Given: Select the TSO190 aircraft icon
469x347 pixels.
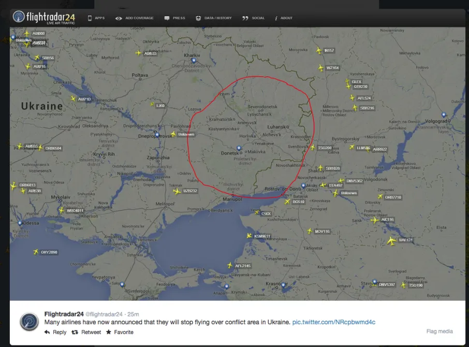Looking at the screenshot, I should (403, 285).
